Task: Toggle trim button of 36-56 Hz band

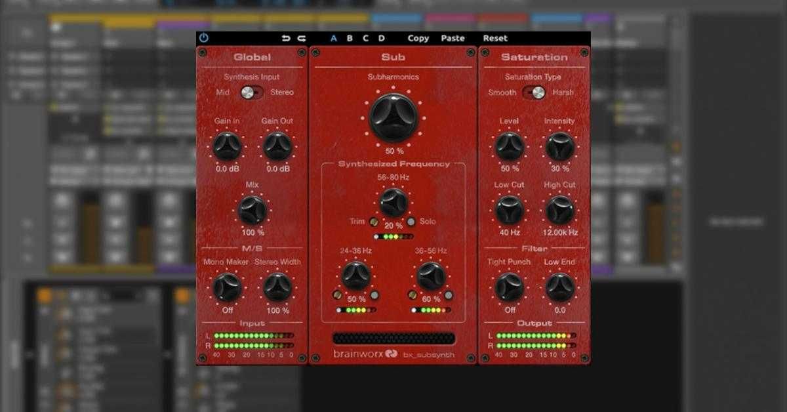Action: click(x=413, y=295)
